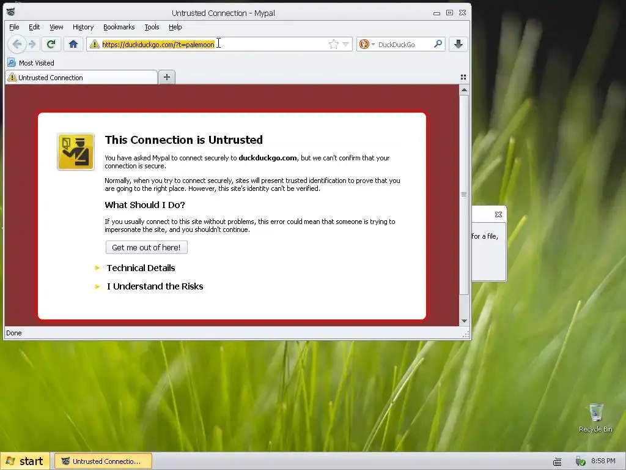Click the Get me out of here! button
The height and width of the screenshot is (470, 626).
[x=147, y=247]
